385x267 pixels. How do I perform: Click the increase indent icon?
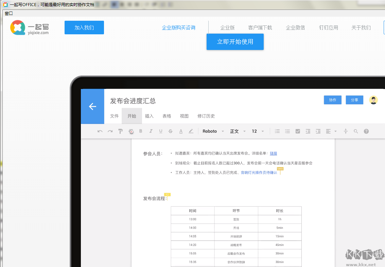[318, 131]
